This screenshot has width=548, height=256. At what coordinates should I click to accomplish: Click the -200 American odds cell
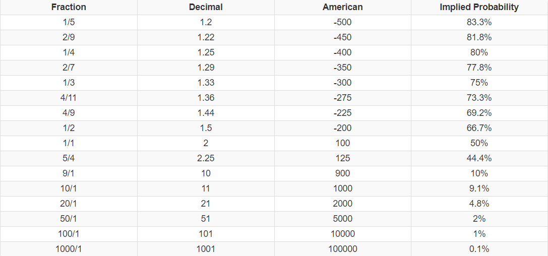point(342,128)
